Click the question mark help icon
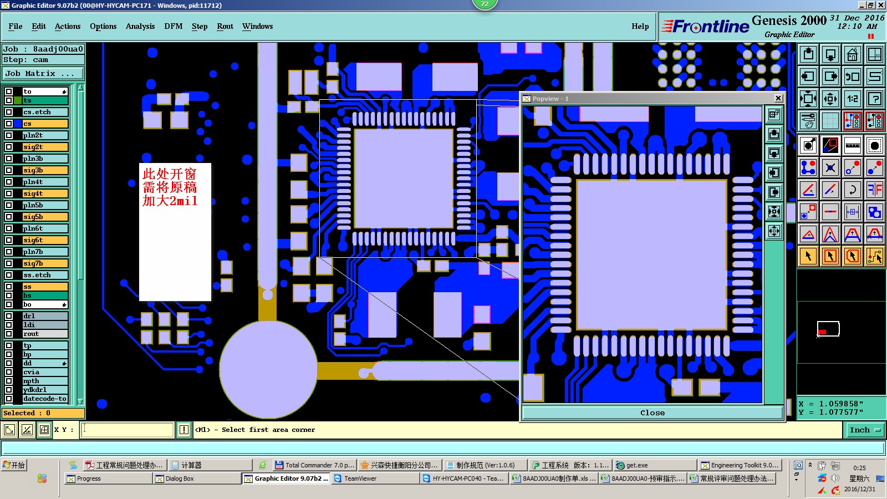887x499 pixels. coord(874,99)
